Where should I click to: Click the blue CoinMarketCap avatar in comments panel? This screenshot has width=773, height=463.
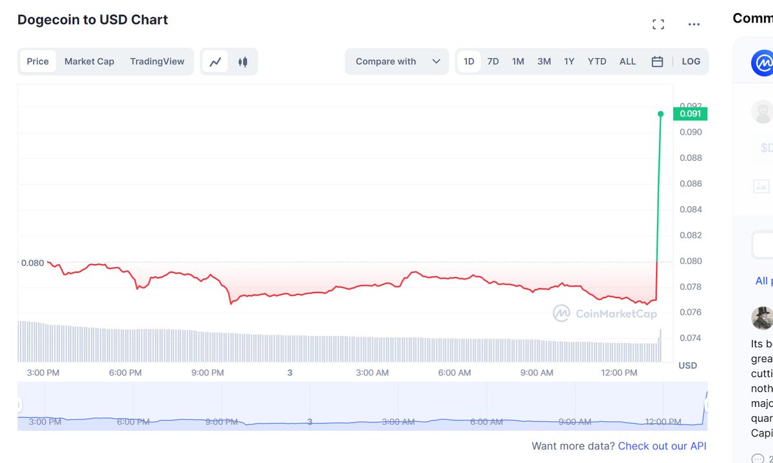[763, 63]
